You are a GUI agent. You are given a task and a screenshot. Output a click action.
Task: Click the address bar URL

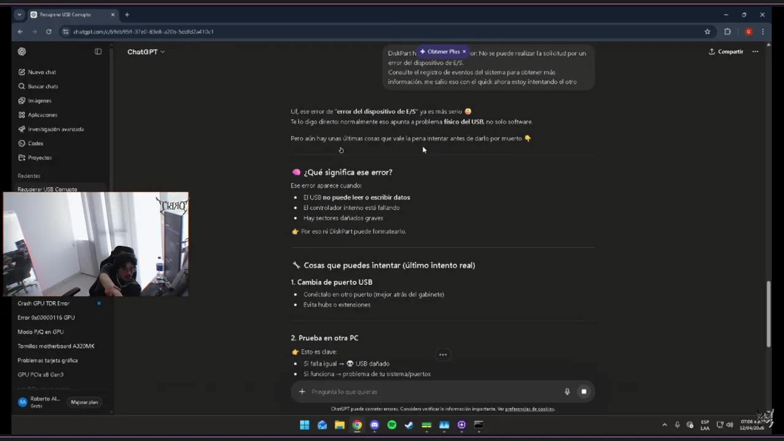(143, 32)
